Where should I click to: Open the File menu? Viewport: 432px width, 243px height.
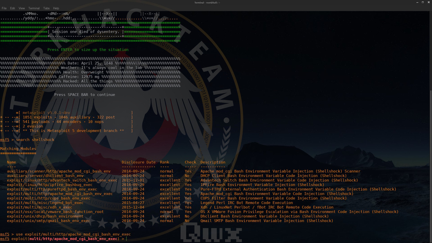[4, 8]
